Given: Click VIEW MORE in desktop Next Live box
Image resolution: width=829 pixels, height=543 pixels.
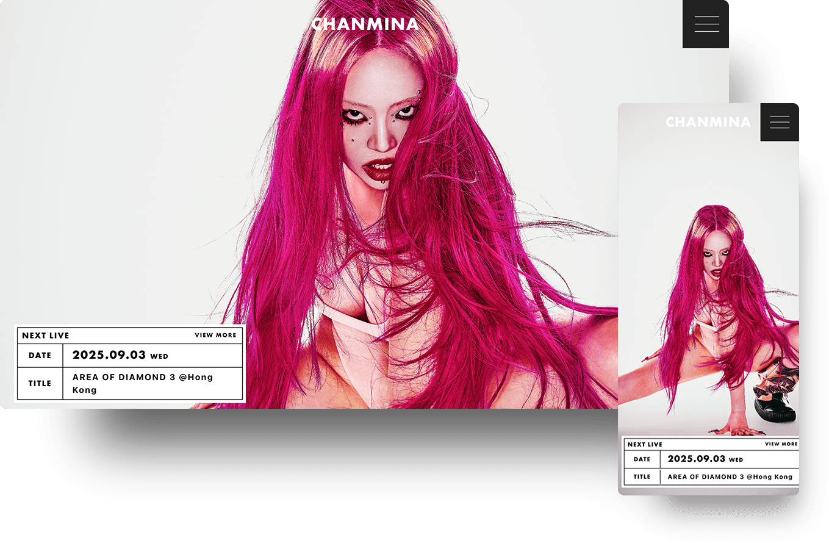Looking at the screenshot, I should click(x=215, y=335).
